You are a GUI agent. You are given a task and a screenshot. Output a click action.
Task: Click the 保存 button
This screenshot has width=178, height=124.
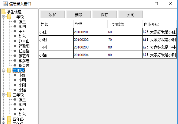105,14
